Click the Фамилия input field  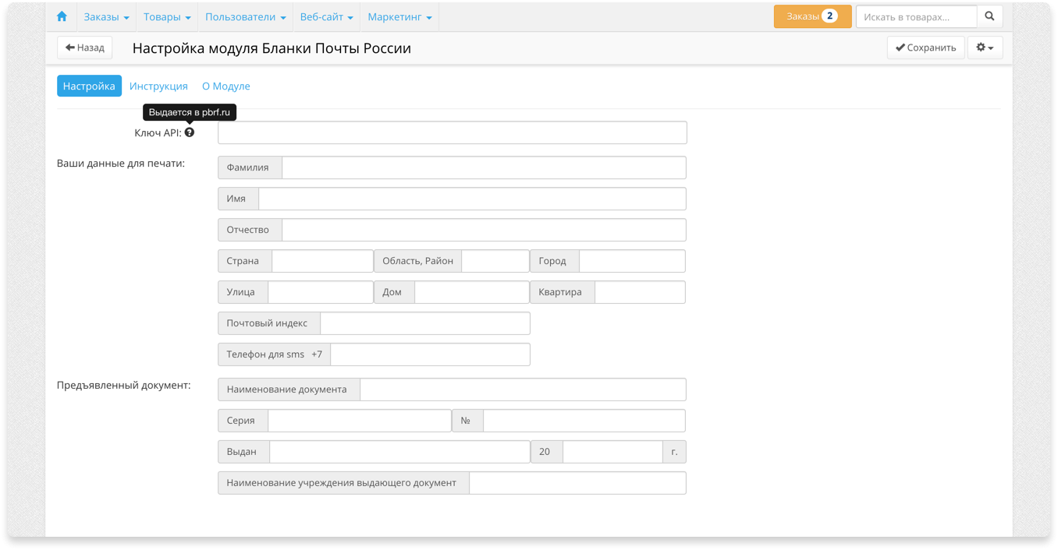tap(484, 167)
